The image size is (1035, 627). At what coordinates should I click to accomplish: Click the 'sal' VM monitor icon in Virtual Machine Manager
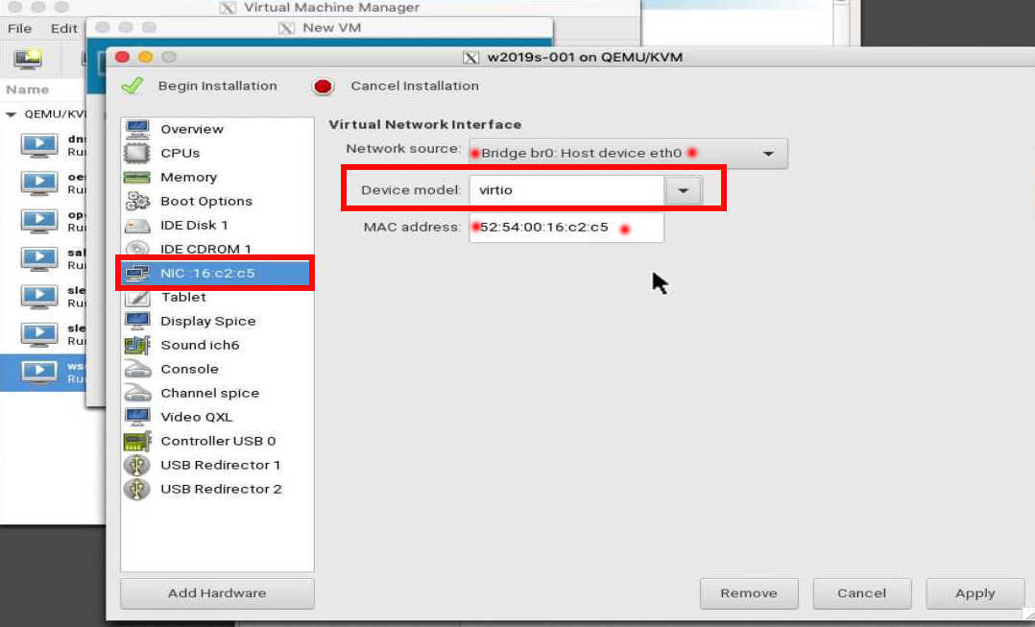[x=39, y=258]
